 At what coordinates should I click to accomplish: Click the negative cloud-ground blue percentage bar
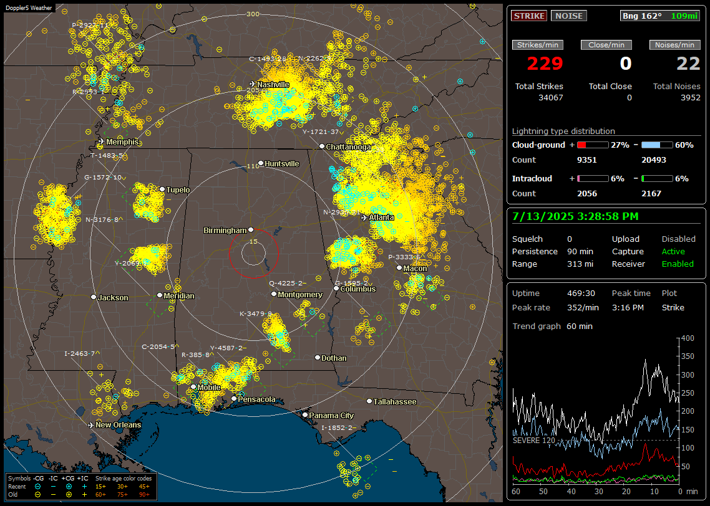tap(657, 145)
